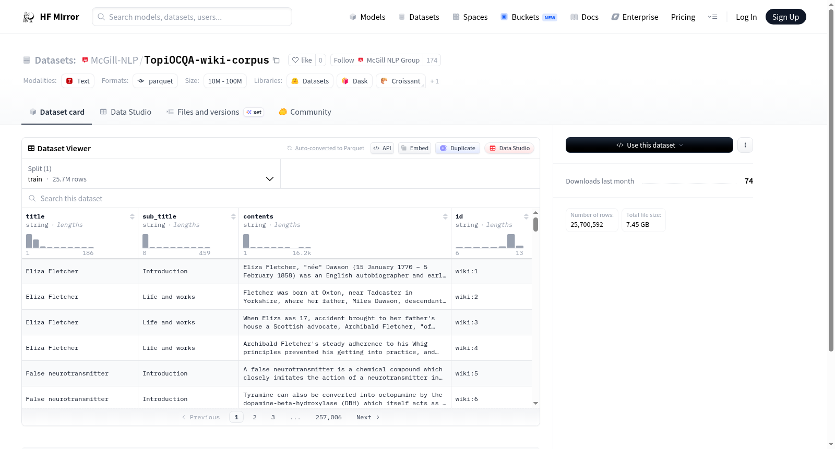Open the McGill-NLP organization link
The height and width of the screenshot is (449, 835).
click(x=114, y=60)
